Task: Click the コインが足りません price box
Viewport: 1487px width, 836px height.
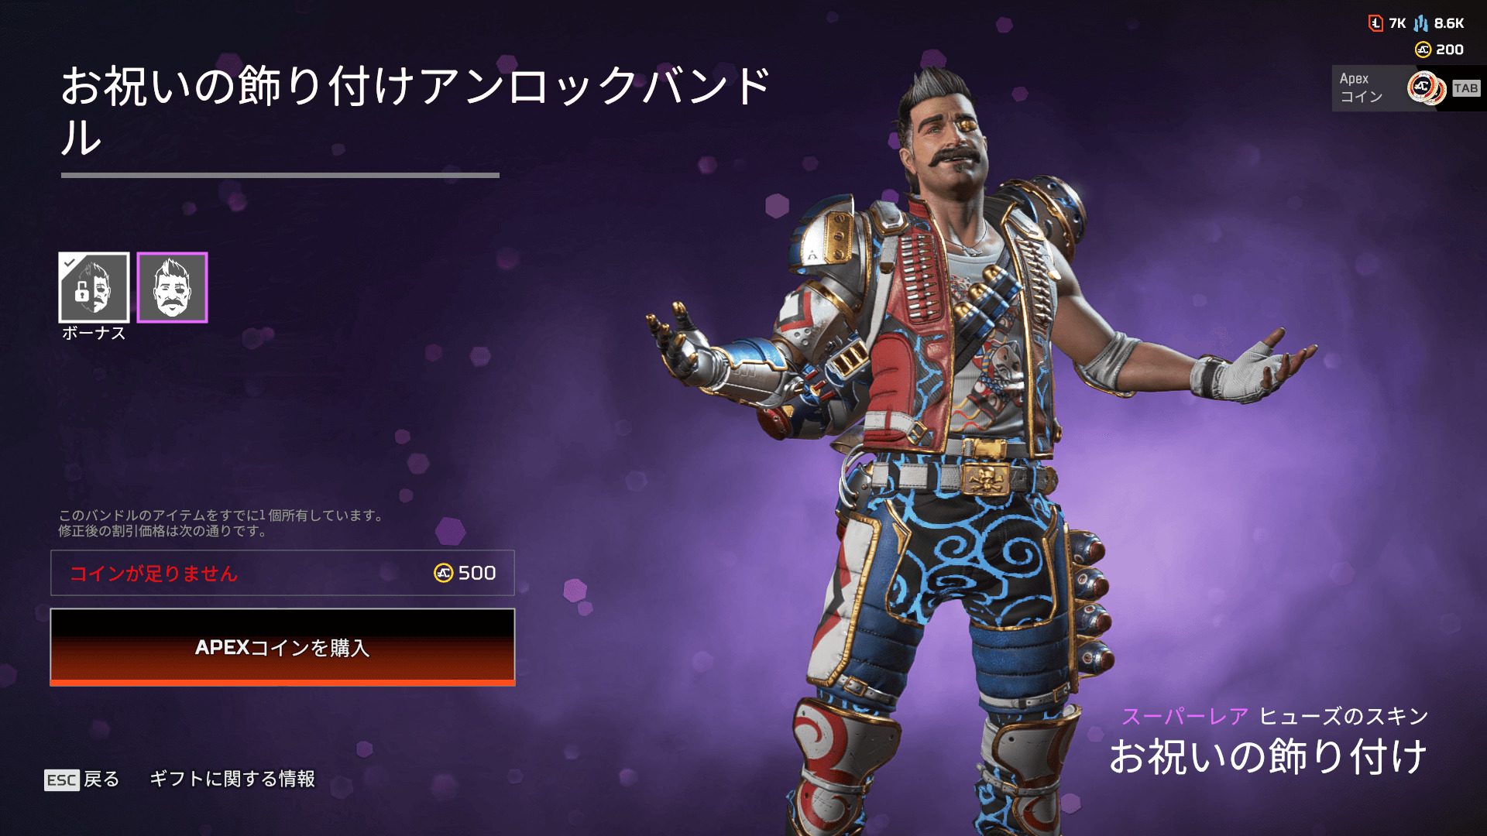Action: [283, 573]
